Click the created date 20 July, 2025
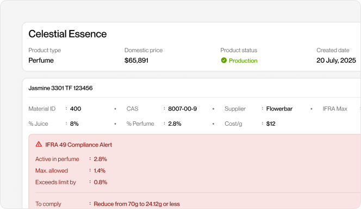 point(336,60)
